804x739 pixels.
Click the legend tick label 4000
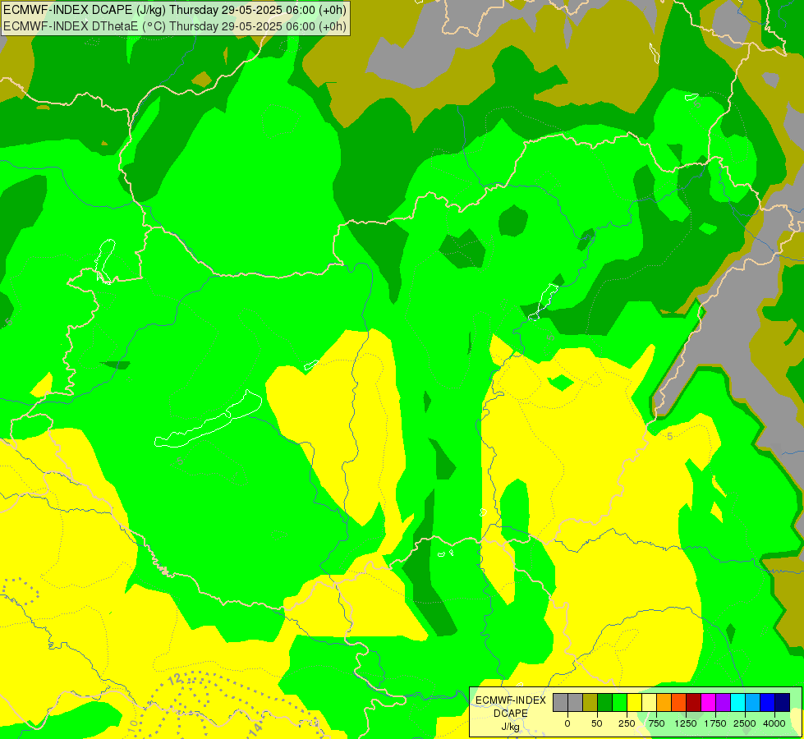click(774, 723)
